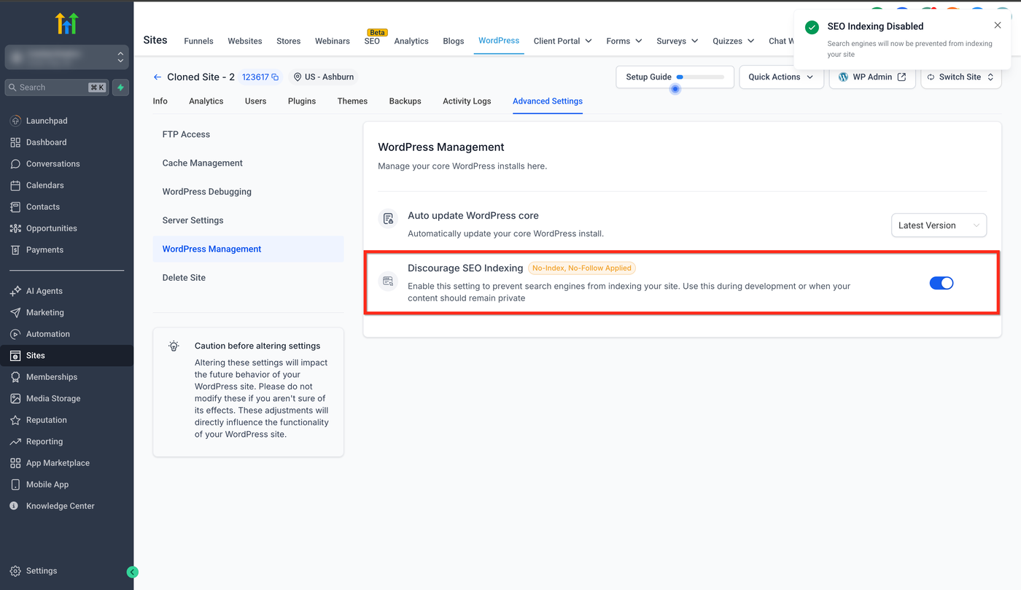The image size is (1021, 590).
Task: Click the green lightning bolt quick-action icon
Action: click(120, 88)
